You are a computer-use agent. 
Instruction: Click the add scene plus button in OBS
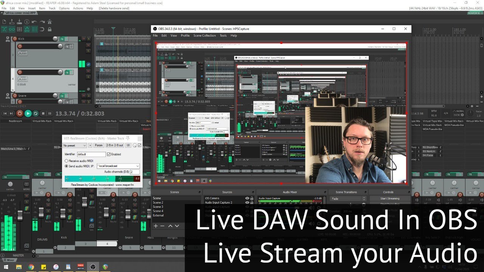tap(155, 226)
